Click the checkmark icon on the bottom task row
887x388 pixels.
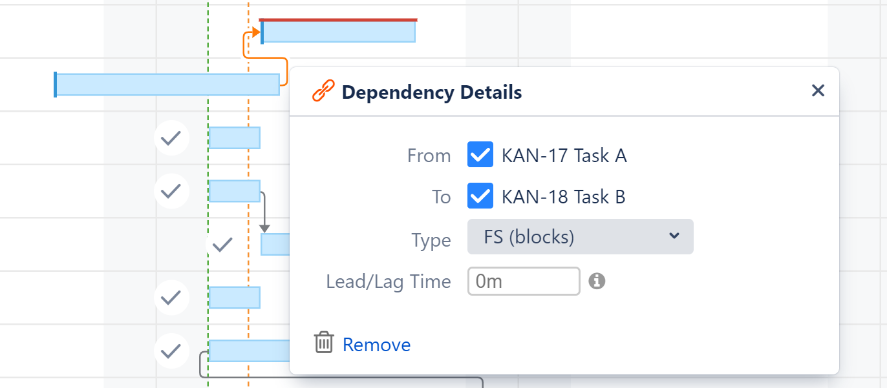pyautogui.click(x=170, y=351)
